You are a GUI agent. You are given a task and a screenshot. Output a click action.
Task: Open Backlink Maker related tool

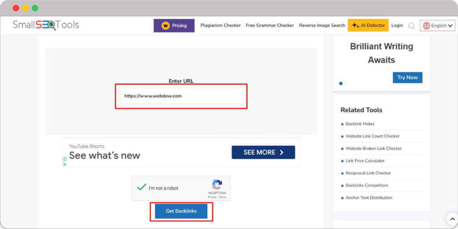tap(360, 124)
